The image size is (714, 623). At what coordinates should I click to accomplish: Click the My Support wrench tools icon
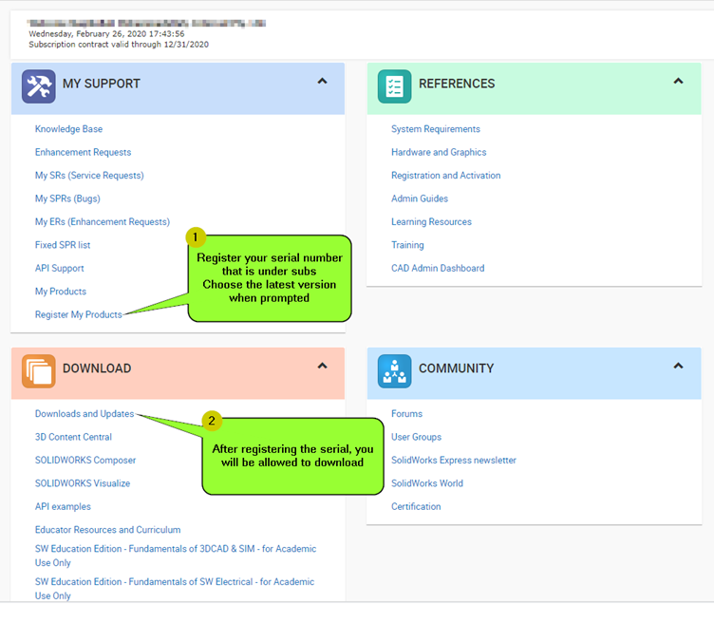point(39,86)
